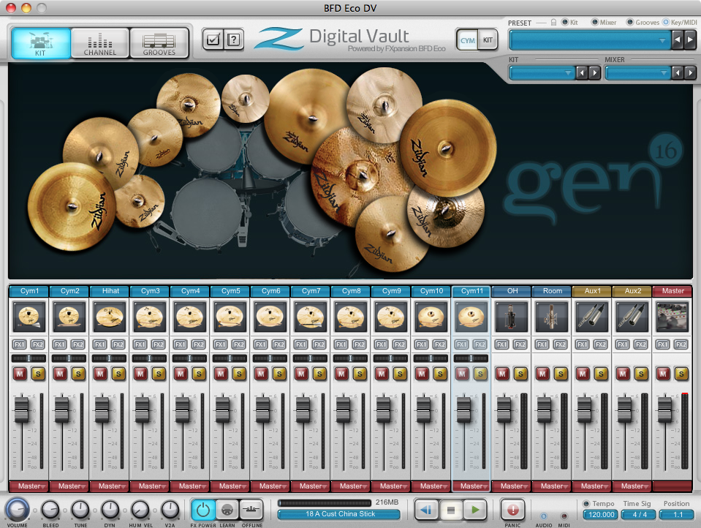Viewport: 701px width, 528px height.
Task: Go to next preset arrow
Action: (x=690, y=39)
